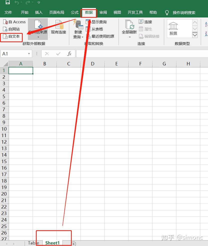This screenshot has width=208, height=246.
Task: Open the 新建查询 dropdown
Action: pyautogui.click(x=78, y=31)
